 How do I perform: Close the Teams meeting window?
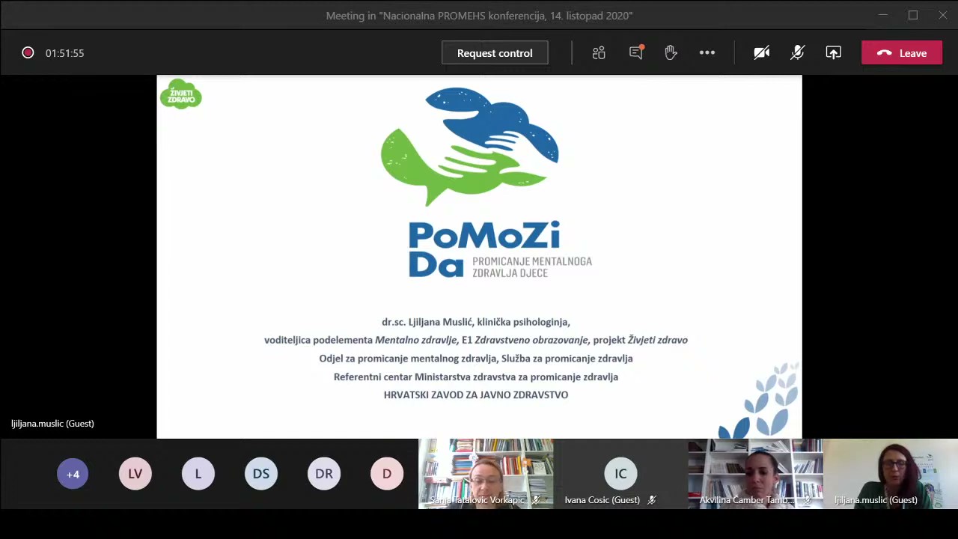pos(943,15)
